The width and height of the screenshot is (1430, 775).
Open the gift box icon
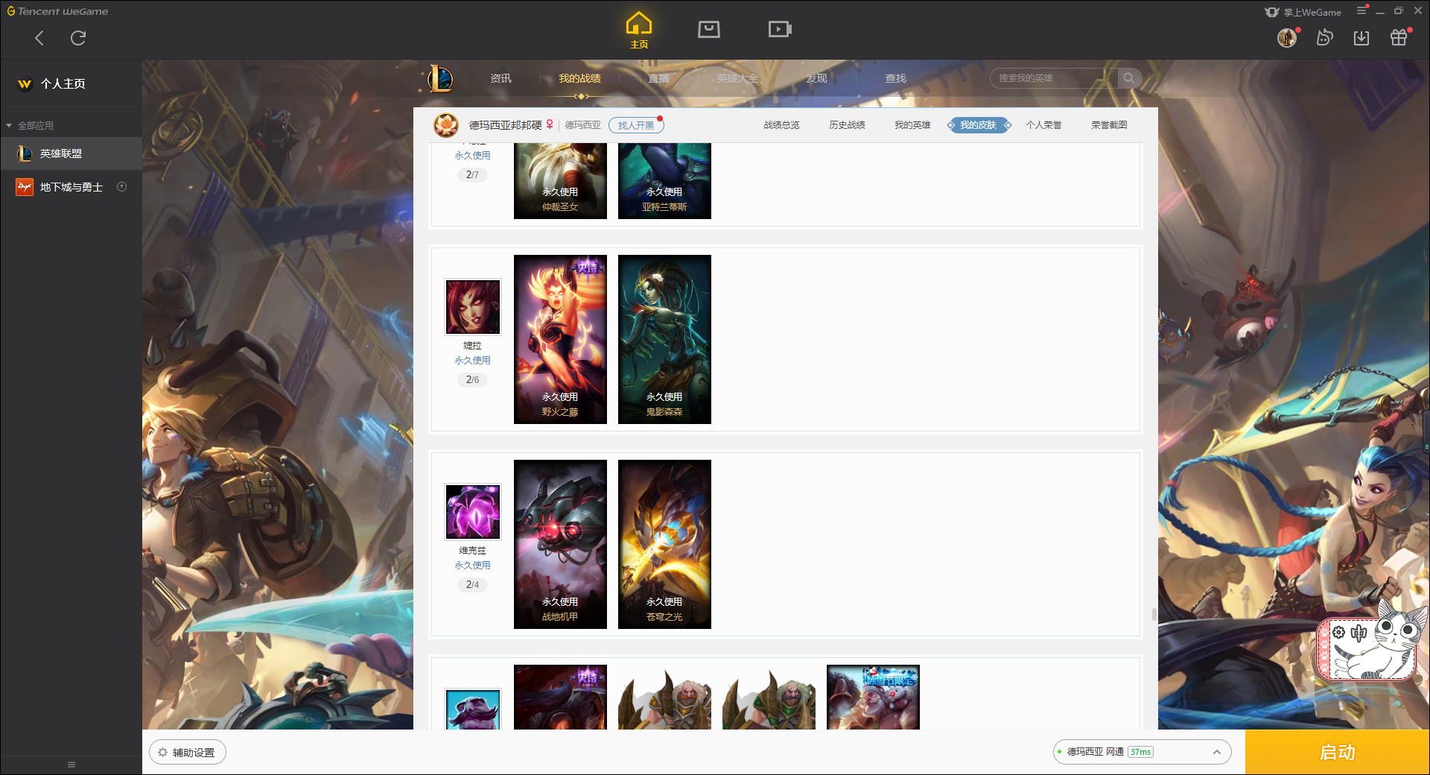1399,37
